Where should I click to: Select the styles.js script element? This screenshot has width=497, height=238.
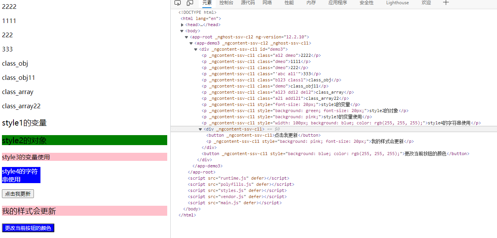tap(237, 190)
